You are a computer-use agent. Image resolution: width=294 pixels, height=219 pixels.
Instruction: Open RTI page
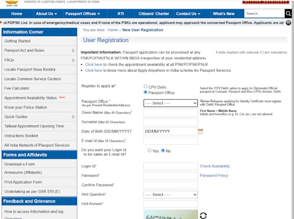tap(121, 14)
